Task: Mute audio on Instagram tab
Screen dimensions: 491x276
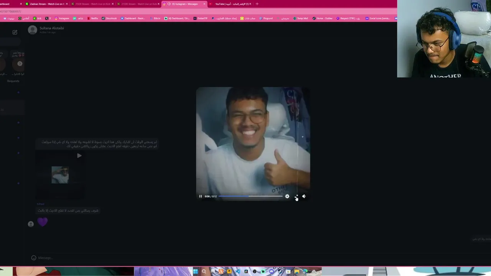Action: 169,4
